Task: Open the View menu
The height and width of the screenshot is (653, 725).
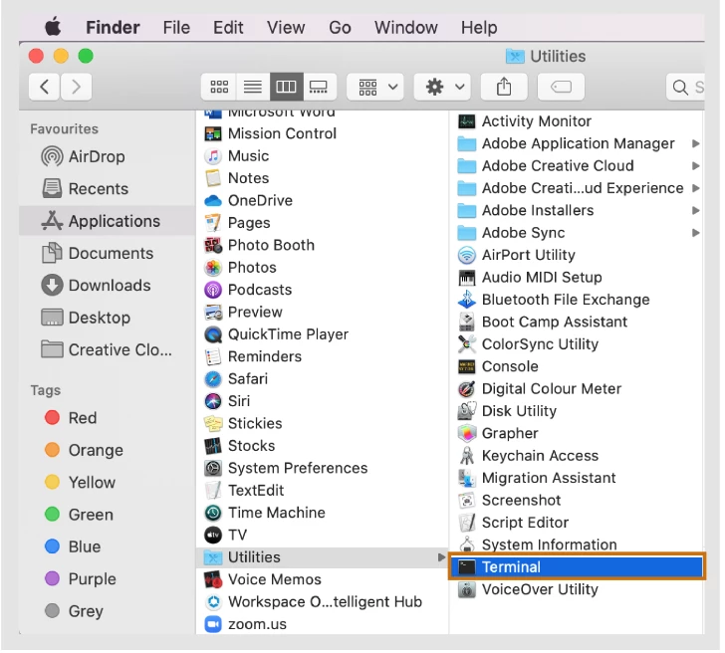Action: coord(287,27)
